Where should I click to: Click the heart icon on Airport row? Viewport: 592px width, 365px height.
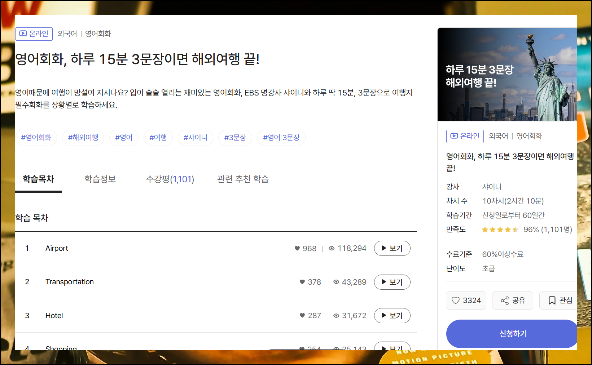[x=297, y=248]
